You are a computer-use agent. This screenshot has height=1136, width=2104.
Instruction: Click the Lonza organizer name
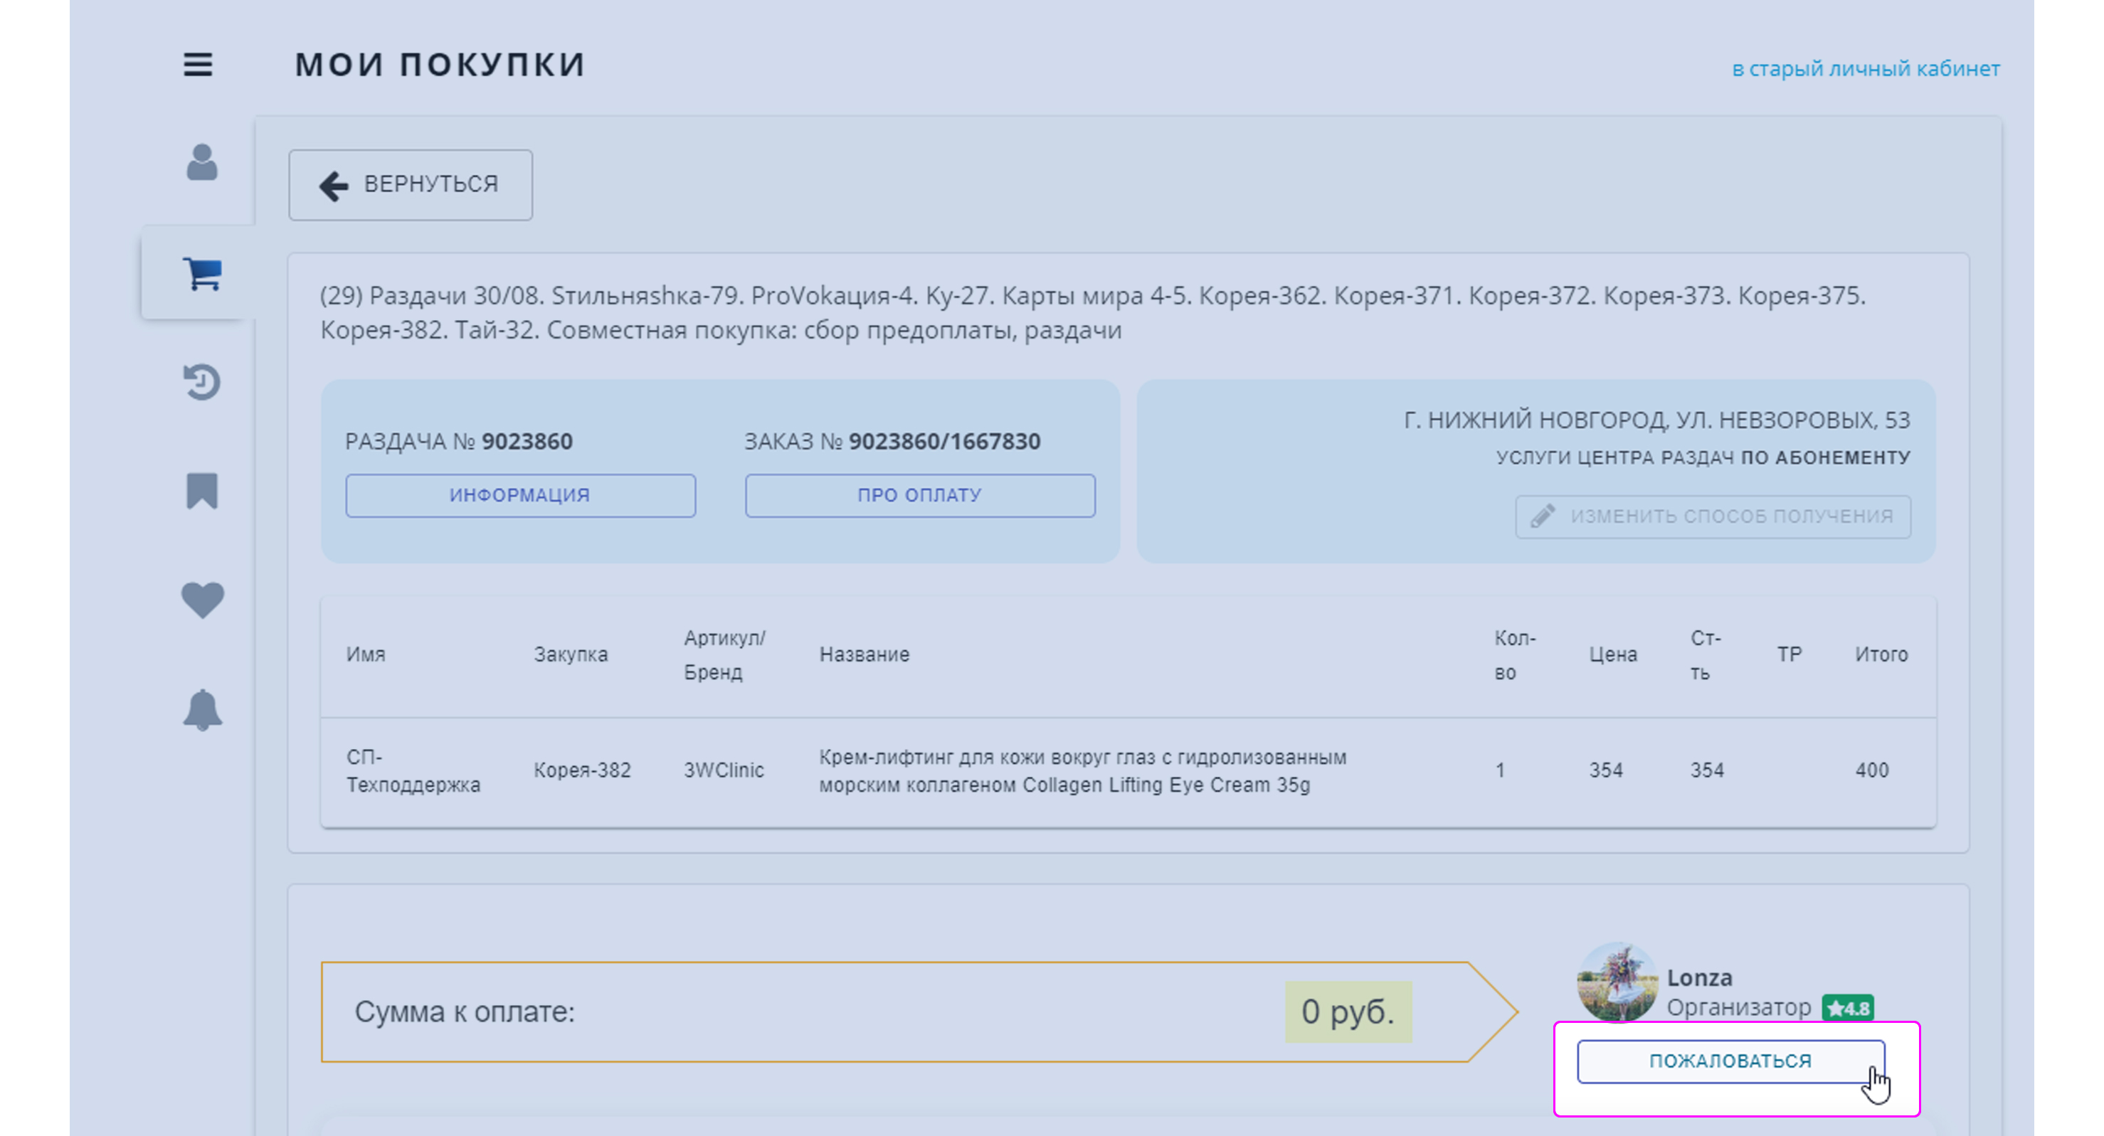tap(1699, 977)
